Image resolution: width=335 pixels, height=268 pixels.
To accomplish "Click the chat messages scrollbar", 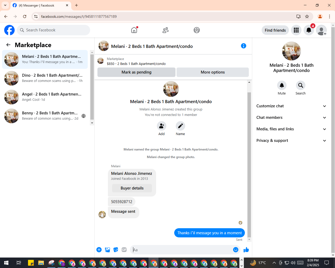I will [249, 165].
